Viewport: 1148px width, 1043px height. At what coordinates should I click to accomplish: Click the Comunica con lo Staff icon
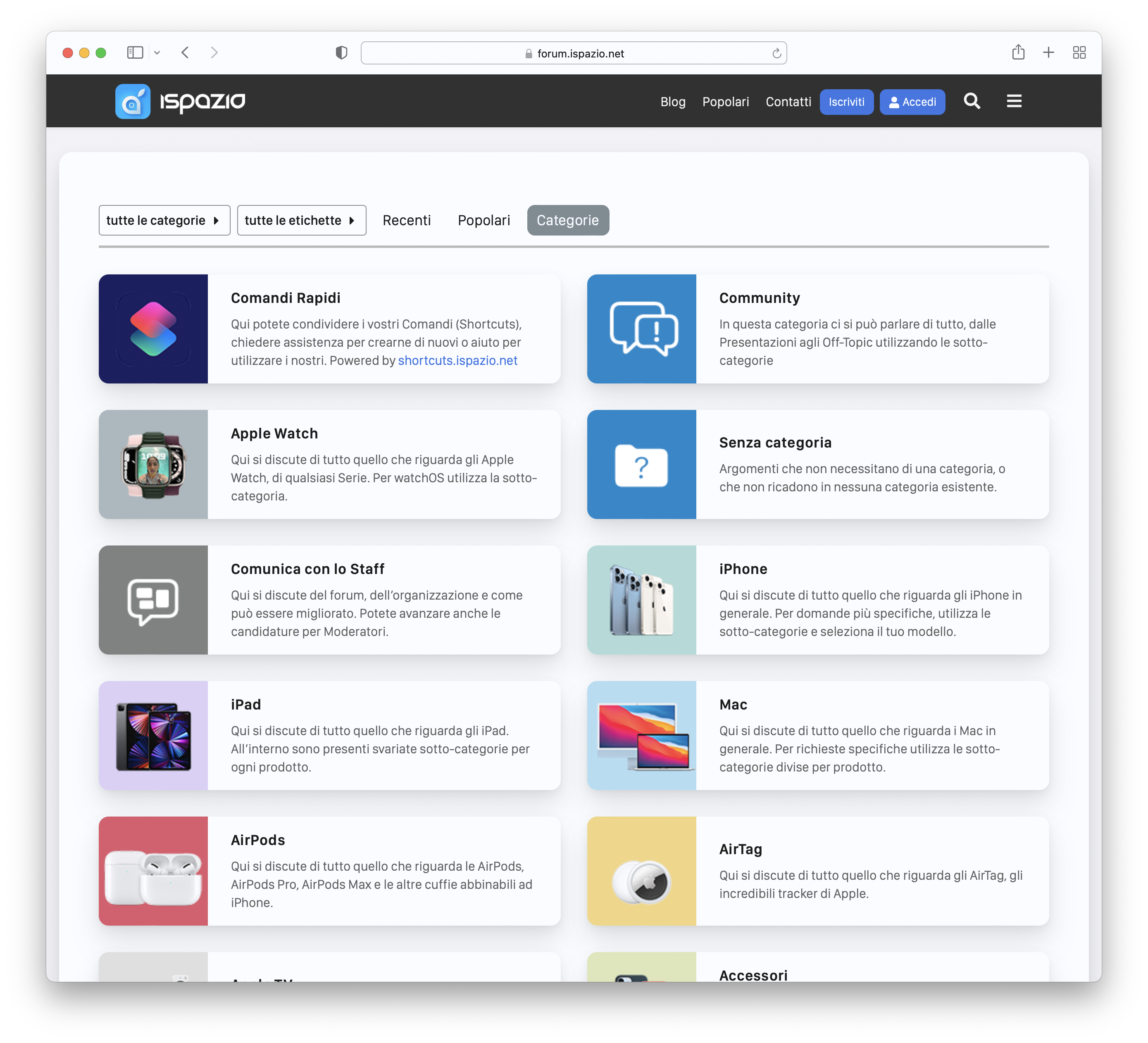pos(153,600)
